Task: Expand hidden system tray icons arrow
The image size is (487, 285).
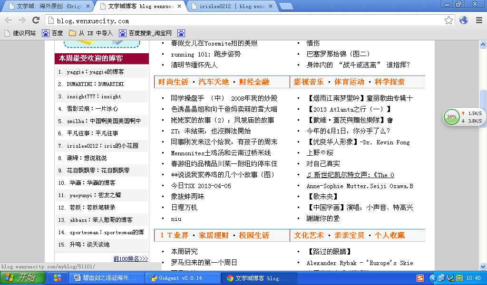Action: pyautogui.click(x=432, y=278)
